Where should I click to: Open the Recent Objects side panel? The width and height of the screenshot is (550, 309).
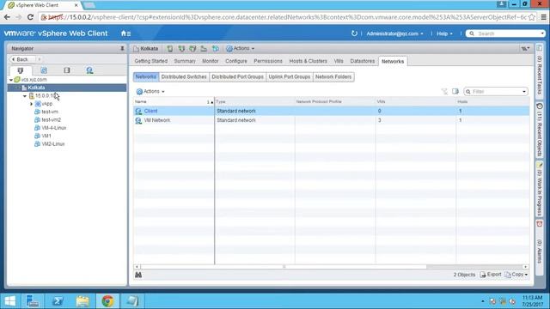pos(540,130)
